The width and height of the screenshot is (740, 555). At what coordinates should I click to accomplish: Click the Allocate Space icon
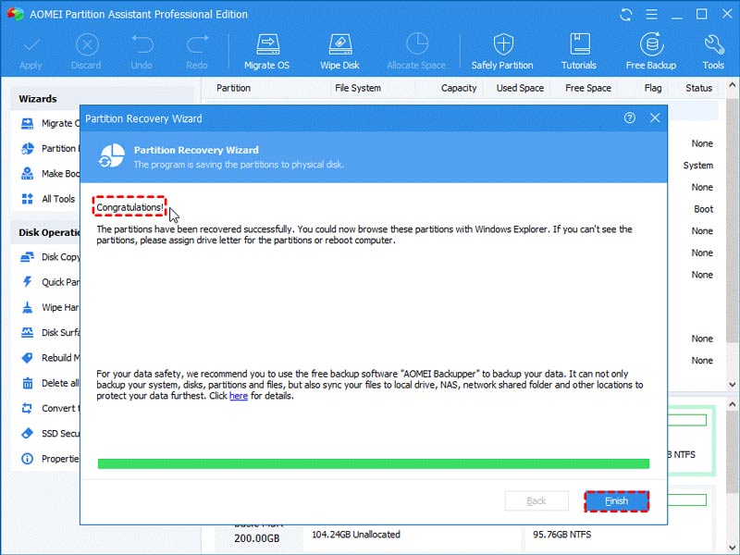pos(417,44)
